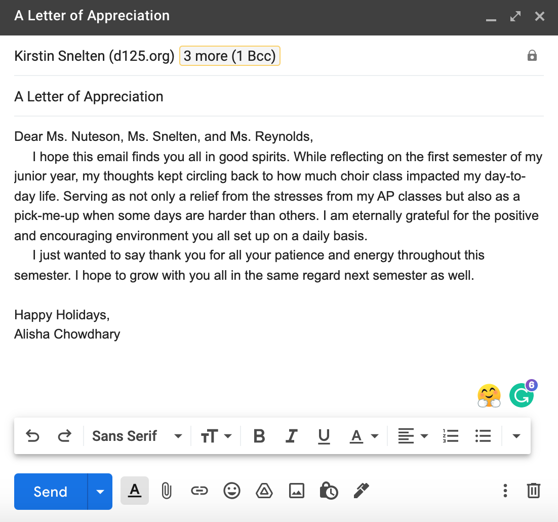This screenshot has width=558, height=522.
Task: Insert files using Google Drive
Action: pyautogui.click(x=264, y=491)
